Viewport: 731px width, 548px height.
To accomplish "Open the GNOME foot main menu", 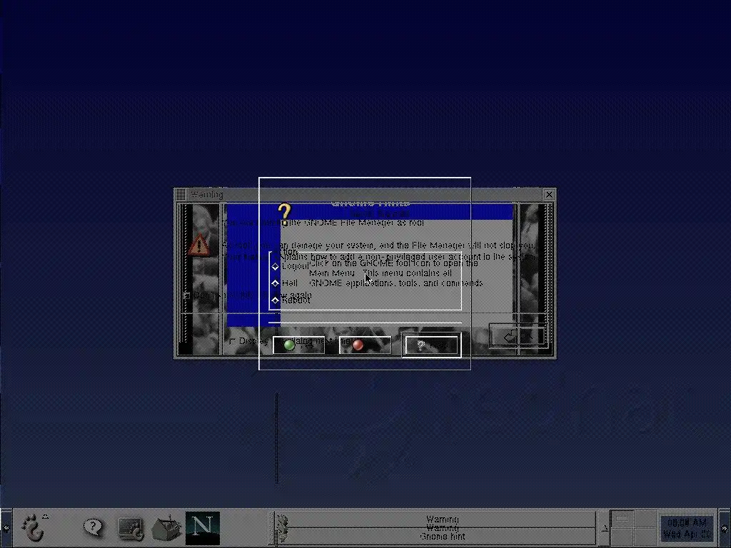I will [34, 528].
